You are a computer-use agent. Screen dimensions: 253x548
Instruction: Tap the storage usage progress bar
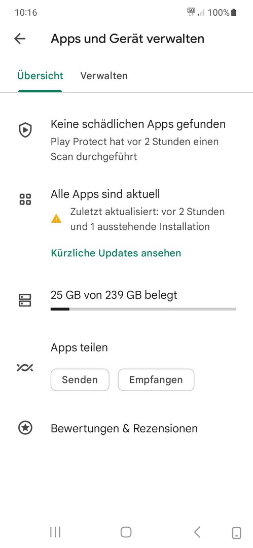(x=143, y=309)
